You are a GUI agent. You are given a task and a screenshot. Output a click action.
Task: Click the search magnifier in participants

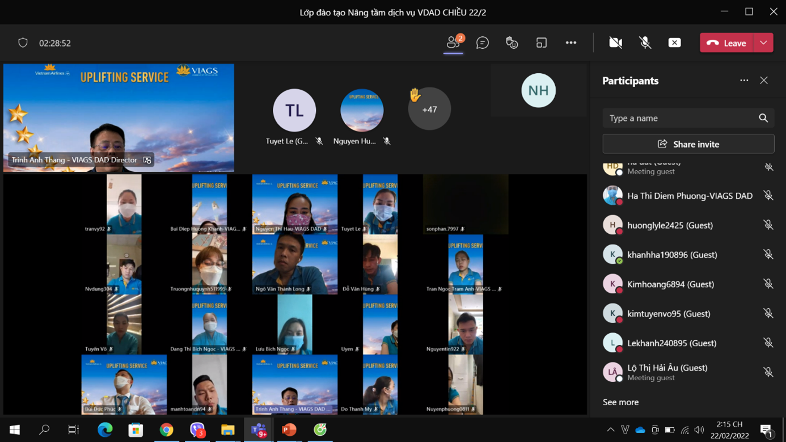[763, 118]
